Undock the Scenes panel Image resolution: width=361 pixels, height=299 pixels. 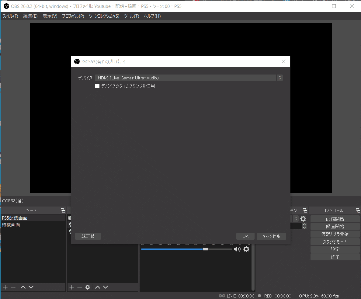(x=63, y=210)
